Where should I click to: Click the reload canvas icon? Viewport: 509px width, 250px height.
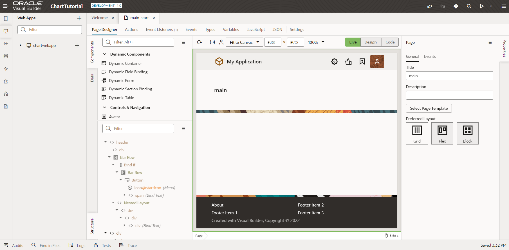click(199, 42)
